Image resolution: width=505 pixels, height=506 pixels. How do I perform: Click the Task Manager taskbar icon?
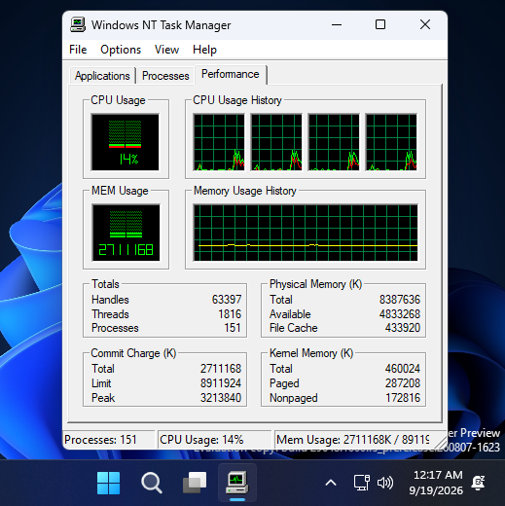237,483
